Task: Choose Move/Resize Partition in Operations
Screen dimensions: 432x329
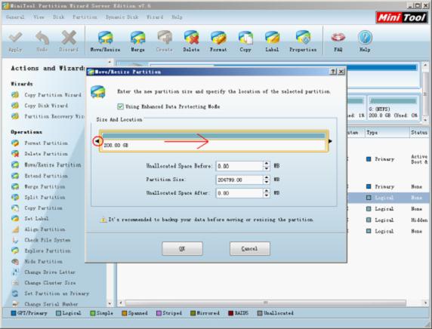Action: 46,165
